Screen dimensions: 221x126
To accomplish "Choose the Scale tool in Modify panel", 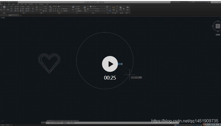I will tap(22, 11).
